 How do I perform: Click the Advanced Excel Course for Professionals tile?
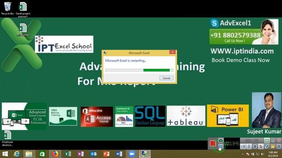tap(24, 116)
